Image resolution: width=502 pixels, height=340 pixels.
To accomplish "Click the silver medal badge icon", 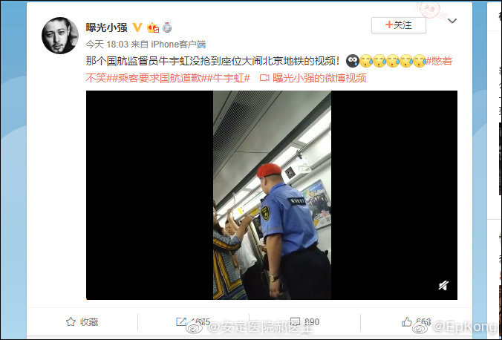I will click(x=167, y=27).
